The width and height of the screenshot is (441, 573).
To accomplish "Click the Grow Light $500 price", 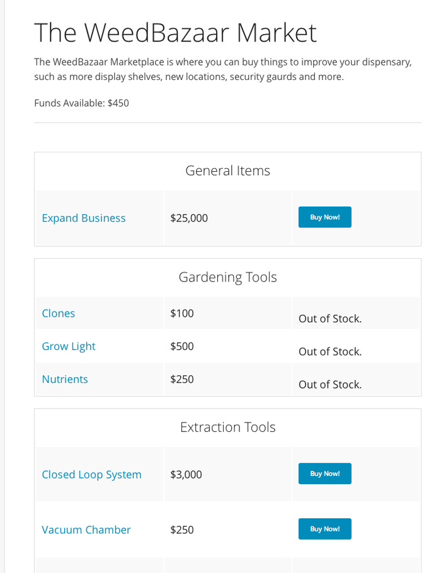I will 182,346.
